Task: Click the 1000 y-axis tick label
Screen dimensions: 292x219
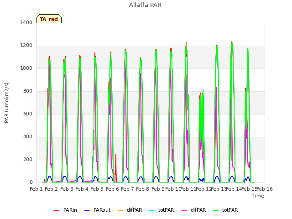Action: pyautogui.click(x=26, y=68)
